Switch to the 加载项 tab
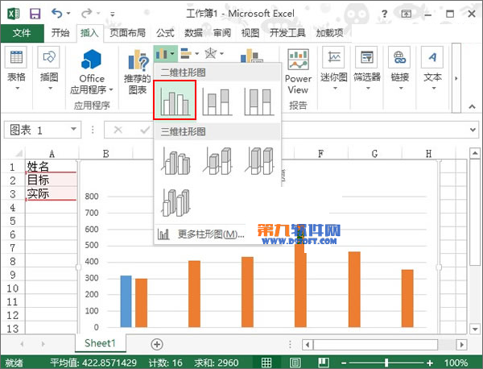The image size is (483, 369). pyautogui.click(x=329, y=33)
